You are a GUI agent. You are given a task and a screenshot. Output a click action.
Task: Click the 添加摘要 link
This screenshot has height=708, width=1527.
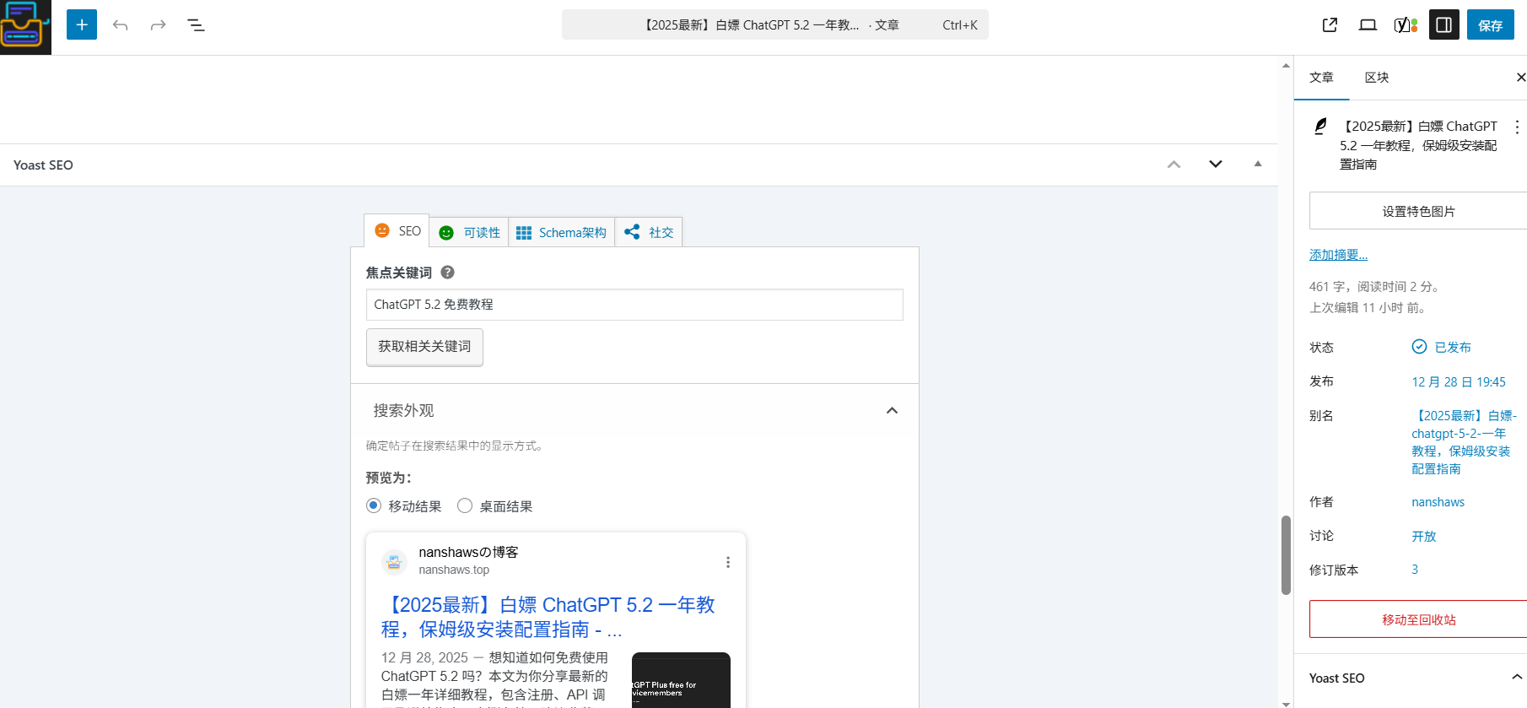pos(1338,255)
